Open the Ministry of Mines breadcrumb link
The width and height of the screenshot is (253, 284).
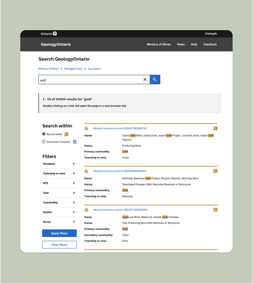click(48, 69)
